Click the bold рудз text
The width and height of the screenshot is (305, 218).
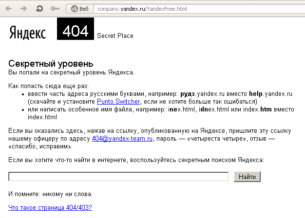pyautogui.click(x=188, y=94)
